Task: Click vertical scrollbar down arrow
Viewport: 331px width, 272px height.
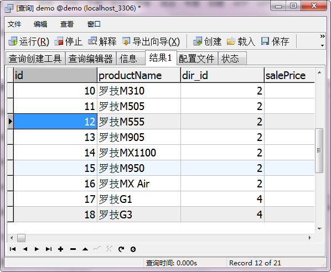Action: tap(319, 228)
